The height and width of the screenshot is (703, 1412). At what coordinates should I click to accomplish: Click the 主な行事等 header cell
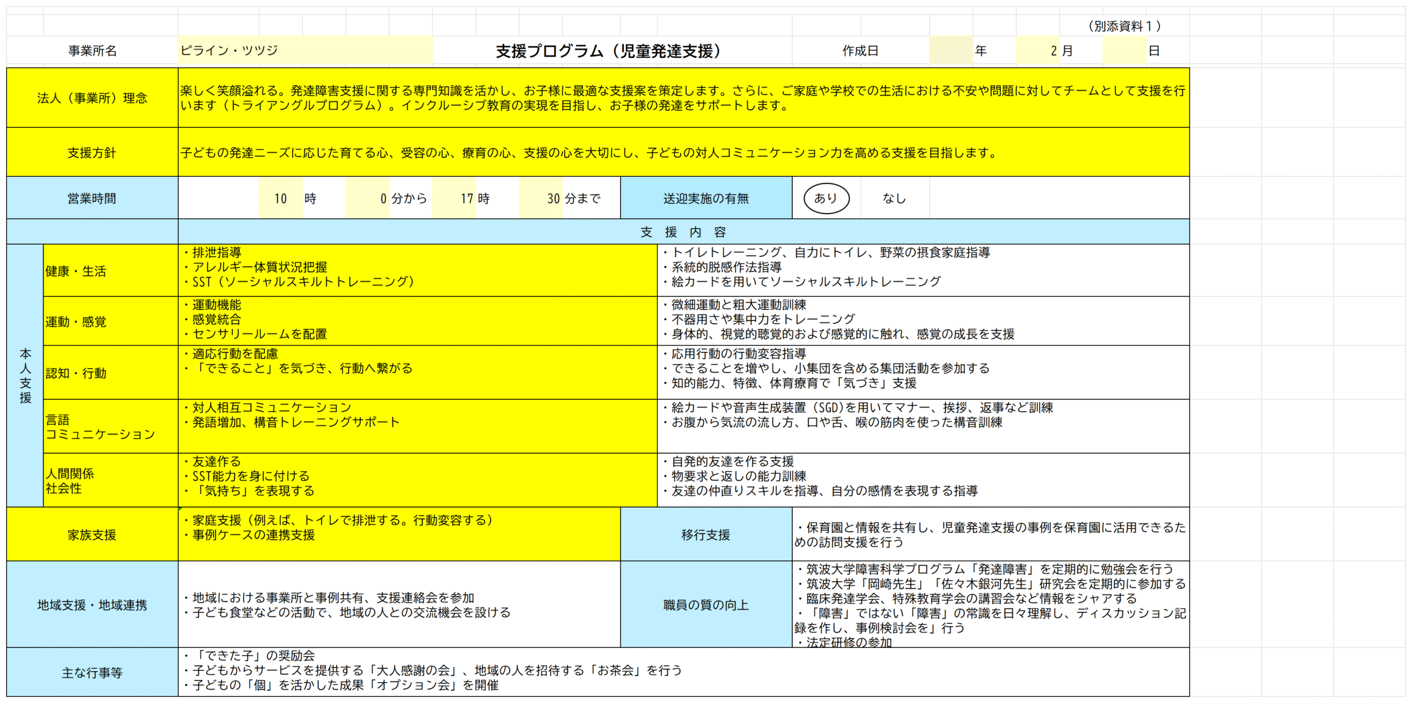coord(92,672)
